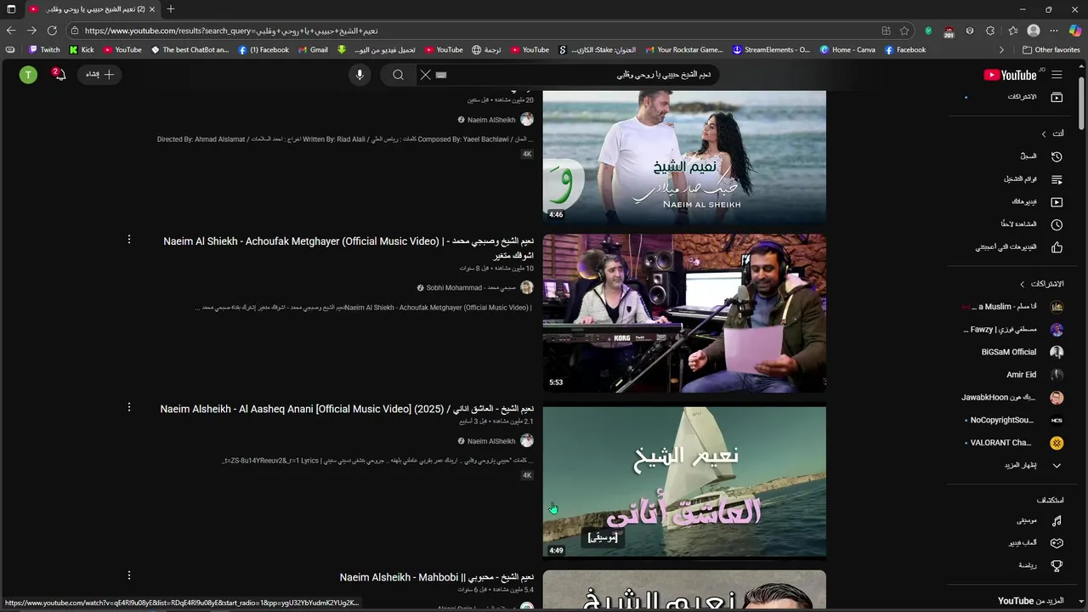Open Gmail bookmark

point(313,50)
